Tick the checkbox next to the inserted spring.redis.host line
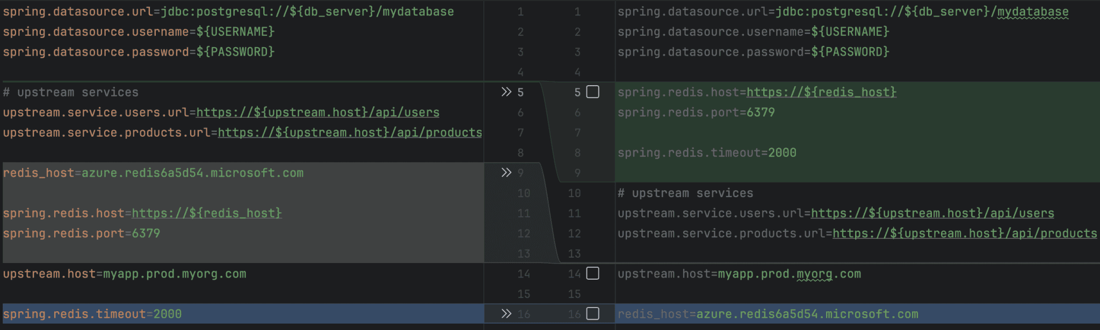This screenshot has width=1100, height=330. pyautogui.click(x=592, y=92)
